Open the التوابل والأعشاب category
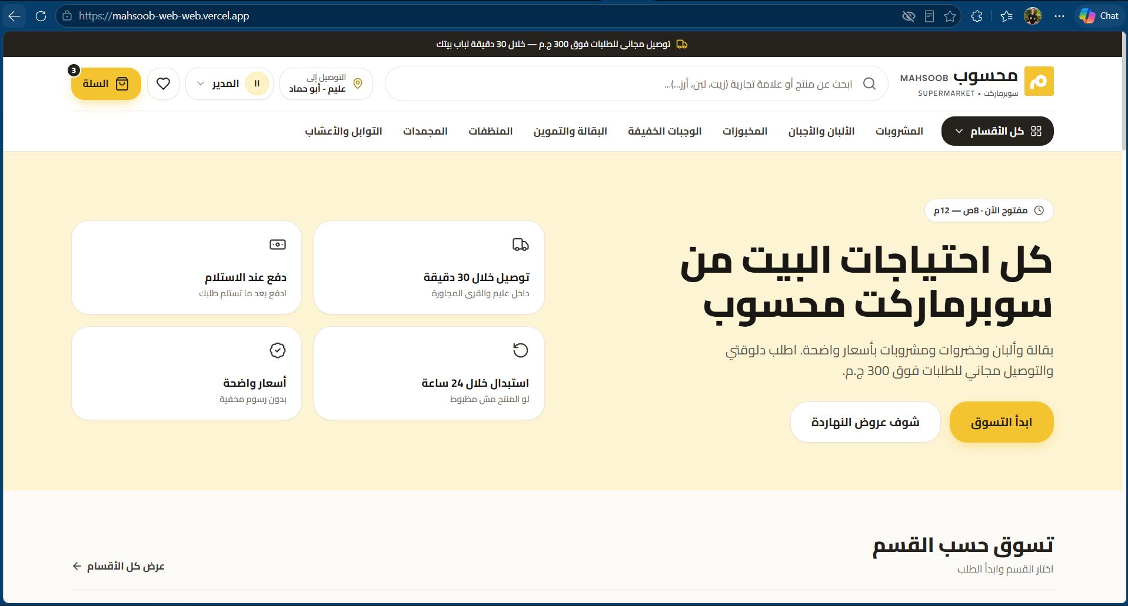Viewport: 1128px width, 606px height. (x=344, y=131)
